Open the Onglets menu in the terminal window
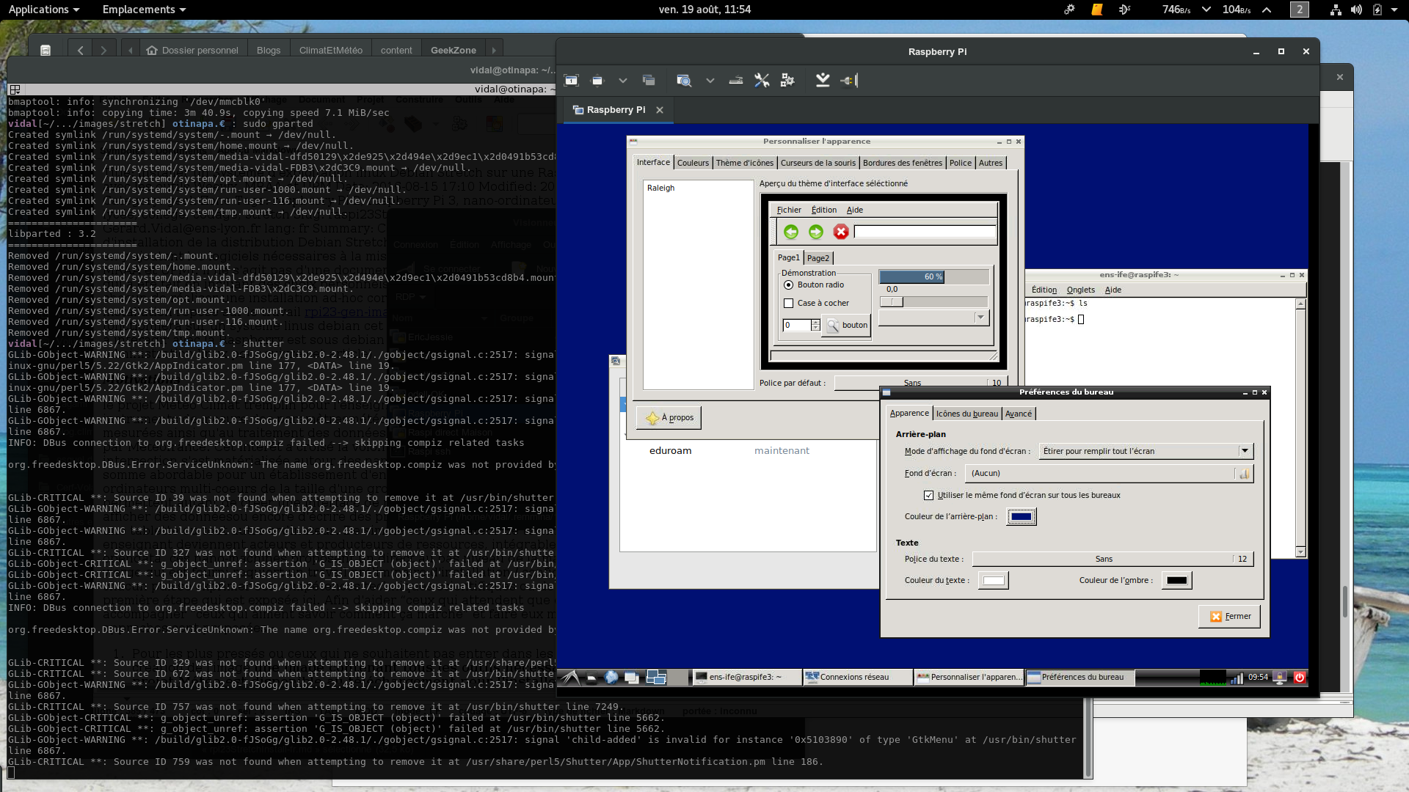1409x792 pixels. click(1080, 290)
